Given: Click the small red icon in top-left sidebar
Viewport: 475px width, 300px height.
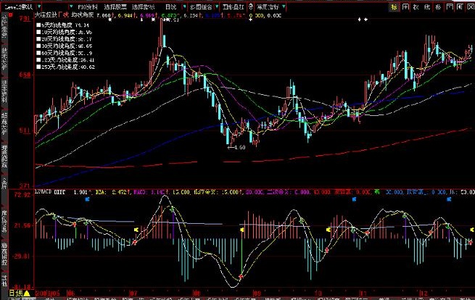Looking at the screenshot, I should 11,15.
